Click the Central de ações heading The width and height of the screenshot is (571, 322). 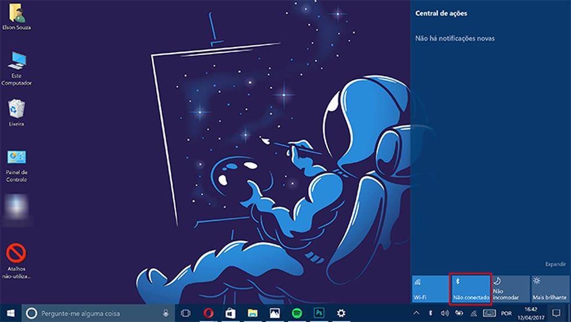441,13
